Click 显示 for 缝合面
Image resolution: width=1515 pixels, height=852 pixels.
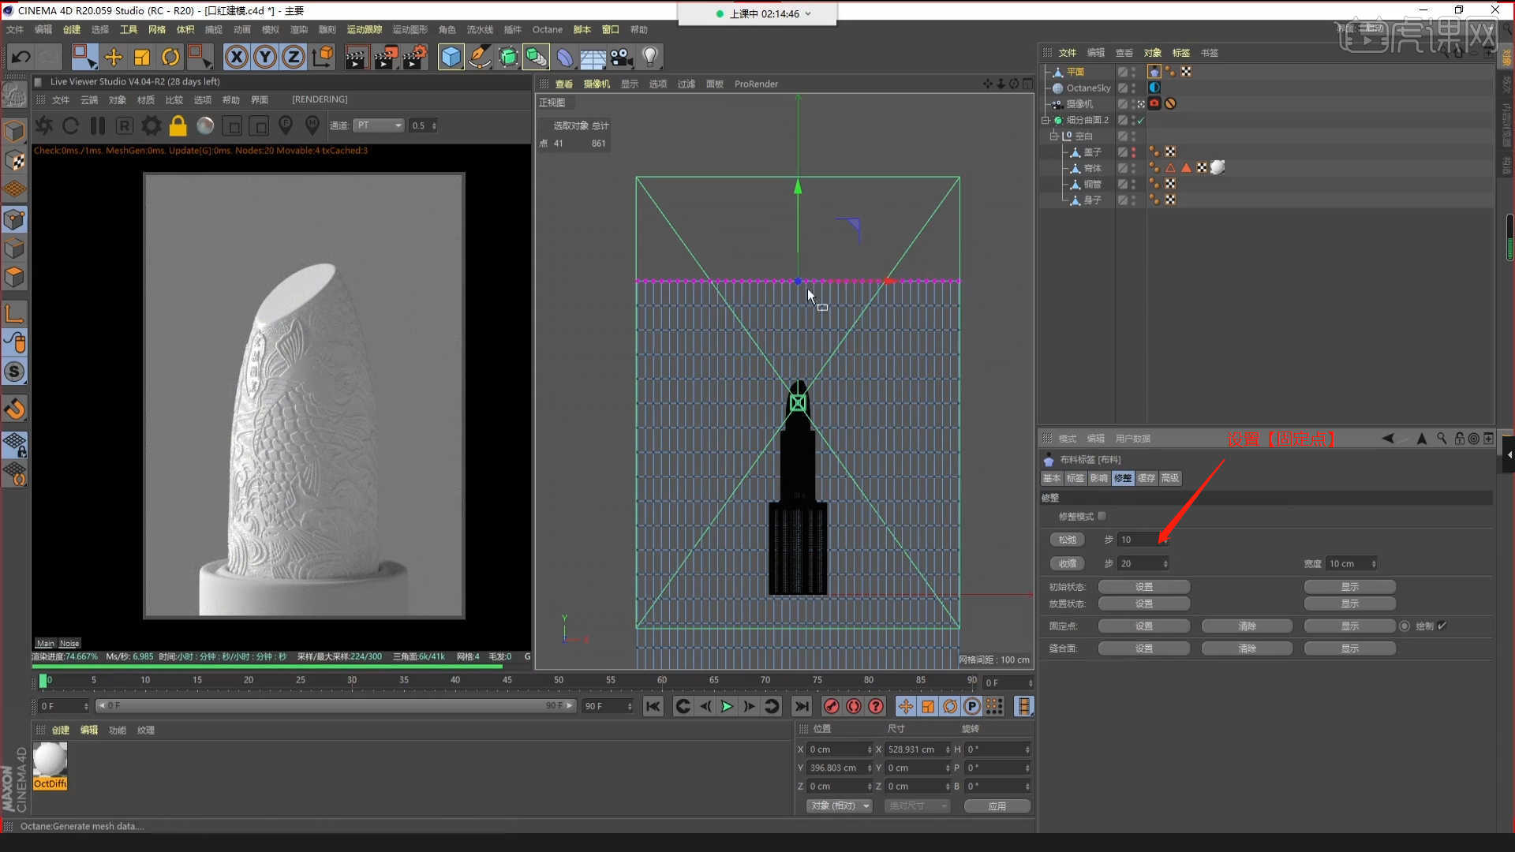(x=1350, y=648)
